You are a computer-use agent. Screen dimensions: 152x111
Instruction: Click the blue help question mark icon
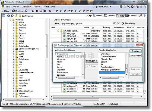(x=145, y=16)
